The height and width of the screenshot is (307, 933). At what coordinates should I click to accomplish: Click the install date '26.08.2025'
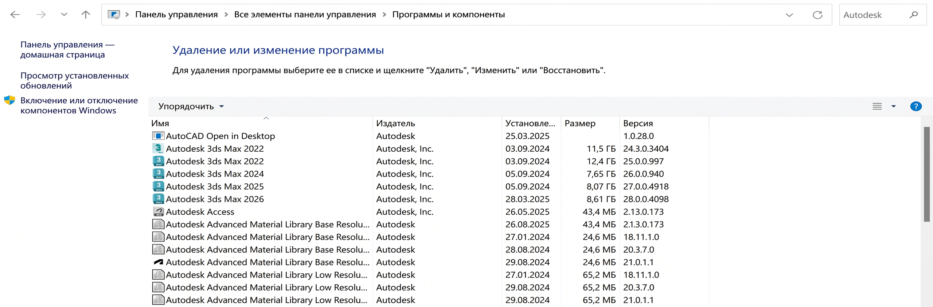click(527, 224)
